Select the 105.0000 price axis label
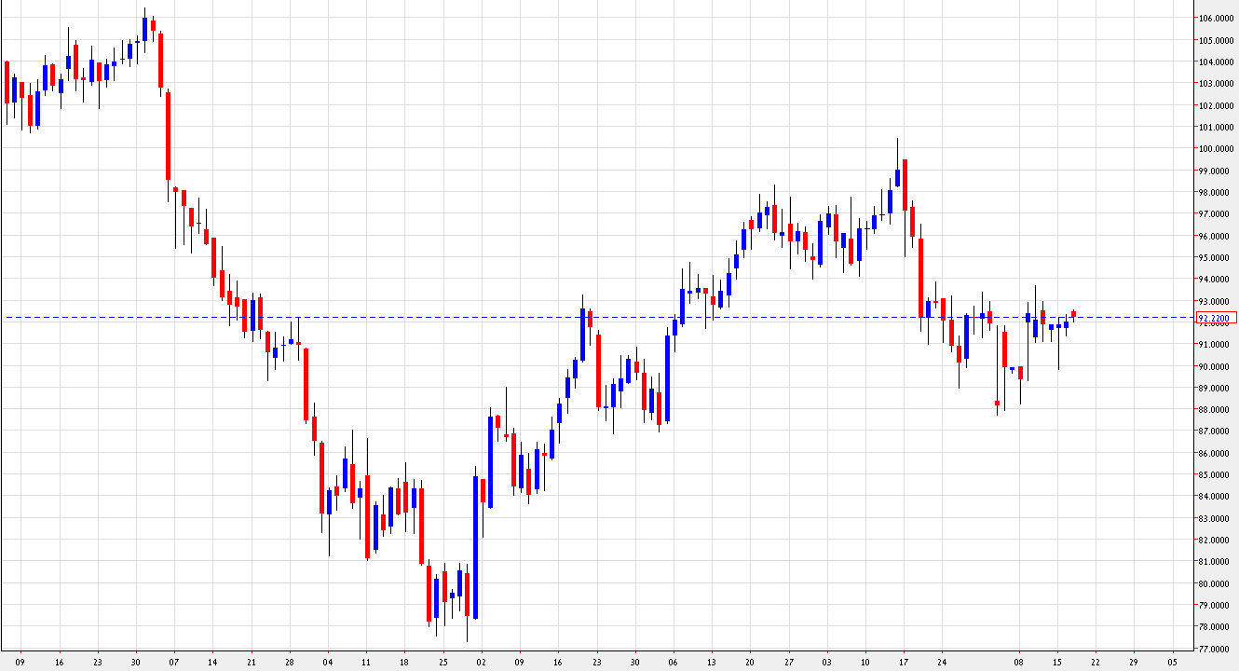Viewport: 1239px width, 671px height. coord(1215,40)
